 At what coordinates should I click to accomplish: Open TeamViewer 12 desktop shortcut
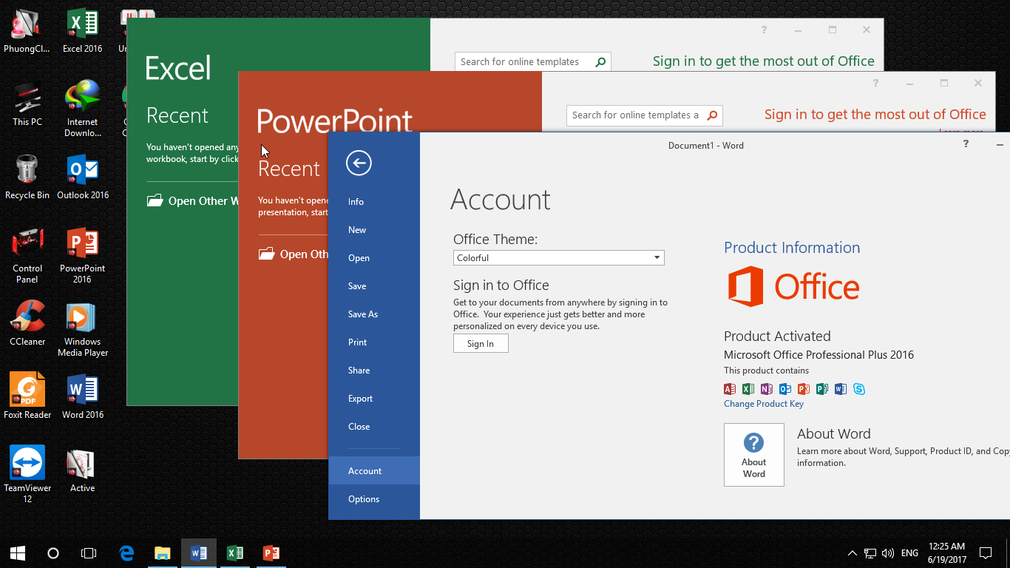pos(27,474)
